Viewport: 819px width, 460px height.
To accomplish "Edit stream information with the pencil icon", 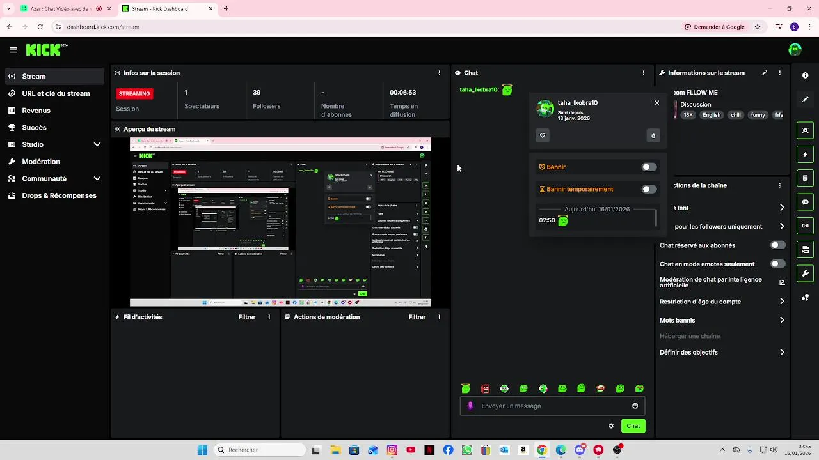I will coord(764,73).
